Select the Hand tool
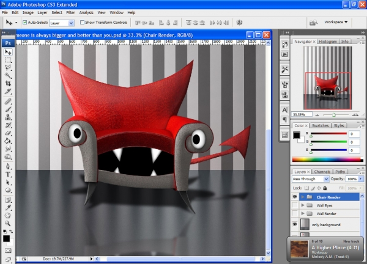 [8, 215]
